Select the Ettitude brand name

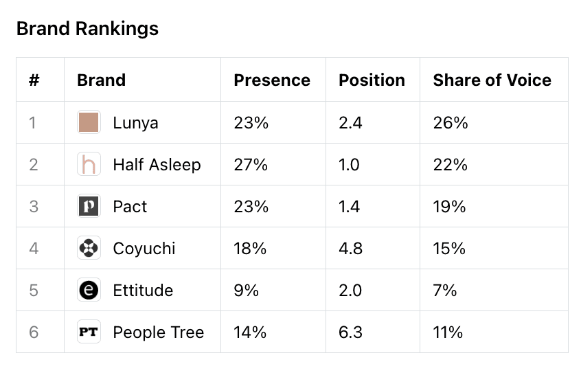[x=143, y=291]
